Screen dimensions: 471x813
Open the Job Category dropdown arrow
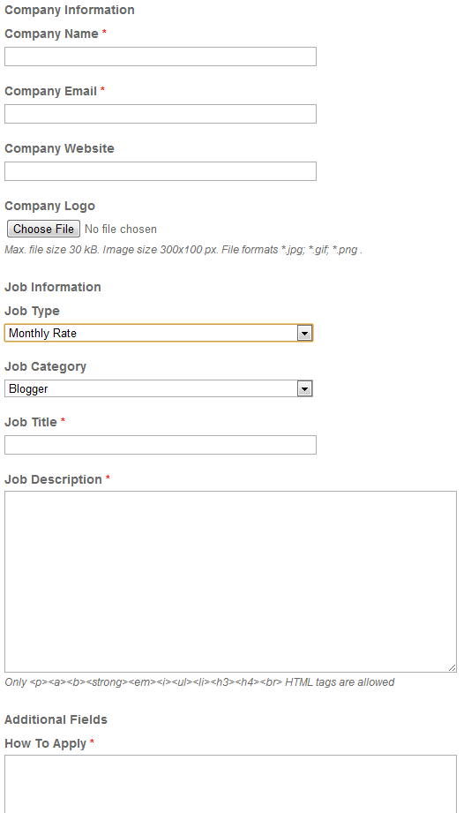[304, 388]
